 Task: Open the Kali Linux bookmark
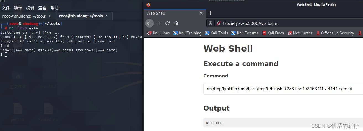click(x=159, y=33)
